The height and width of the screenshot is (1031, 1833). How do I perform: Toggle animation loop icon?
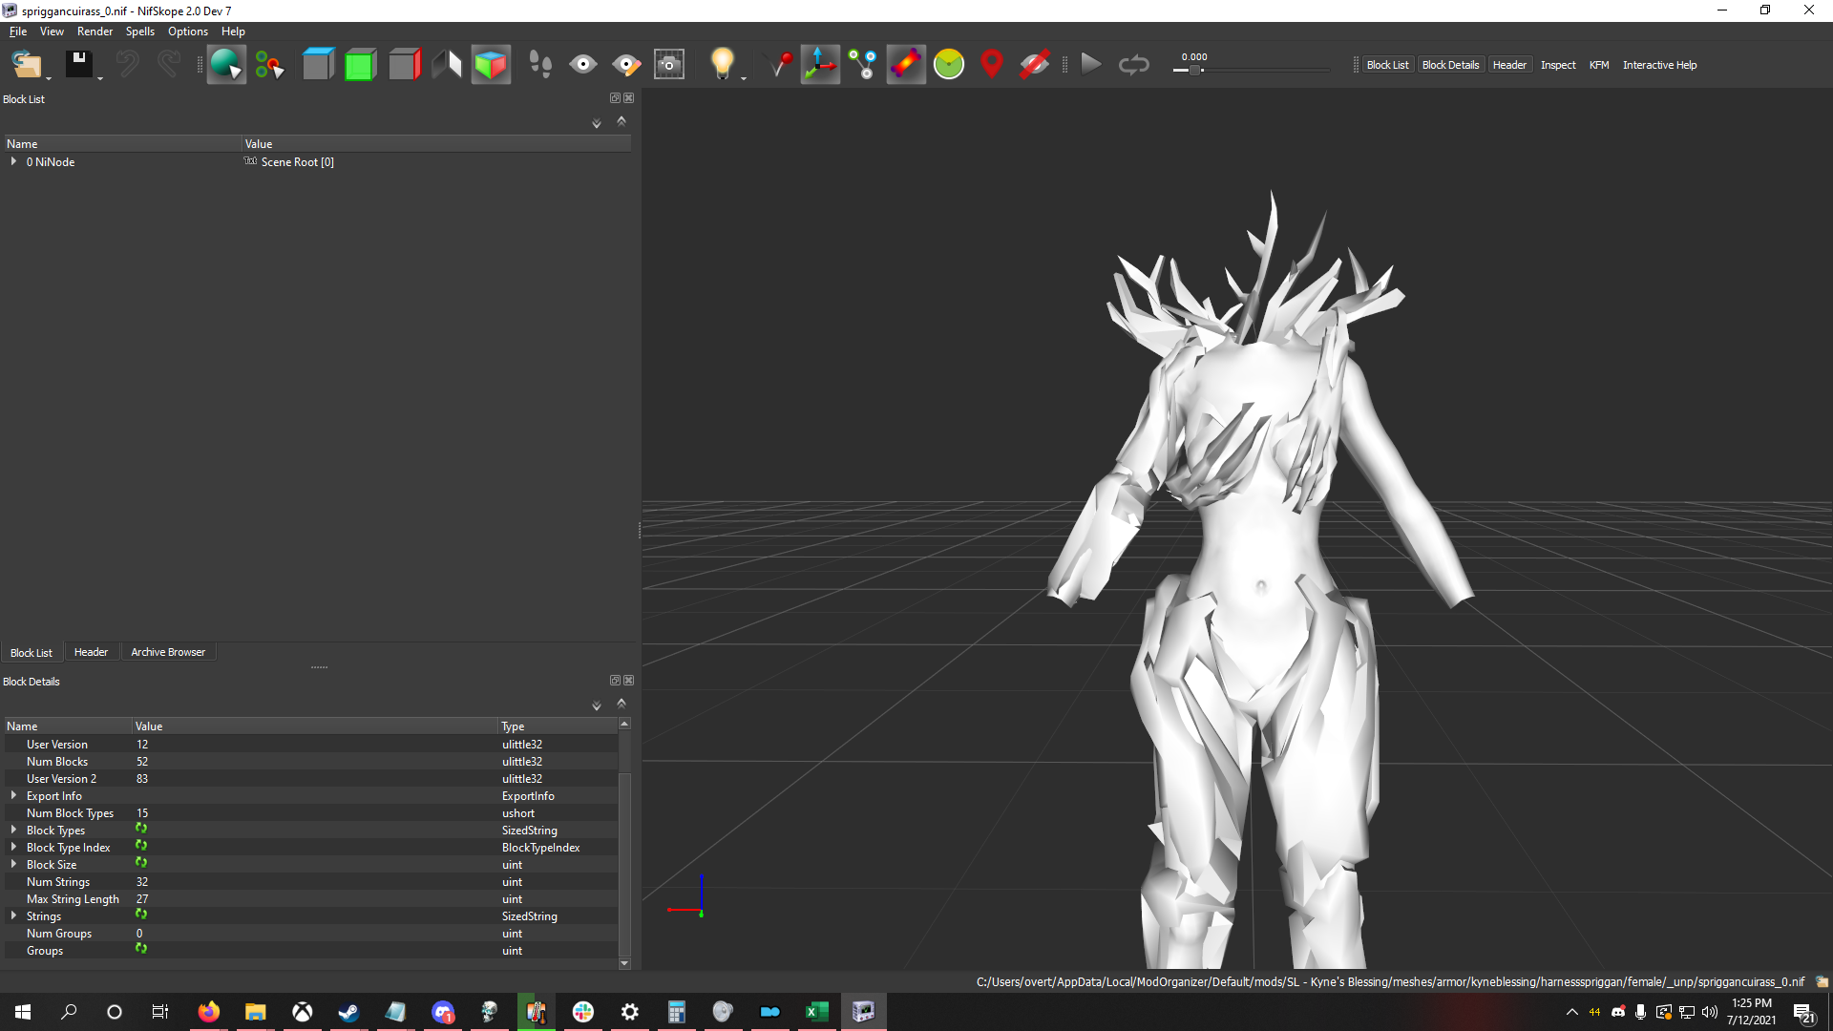click(1133, 65)
